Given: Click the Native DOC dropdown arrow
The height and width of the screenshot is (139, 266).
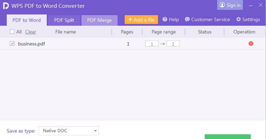Looking at the screenshot, I should tap(95, 131).
